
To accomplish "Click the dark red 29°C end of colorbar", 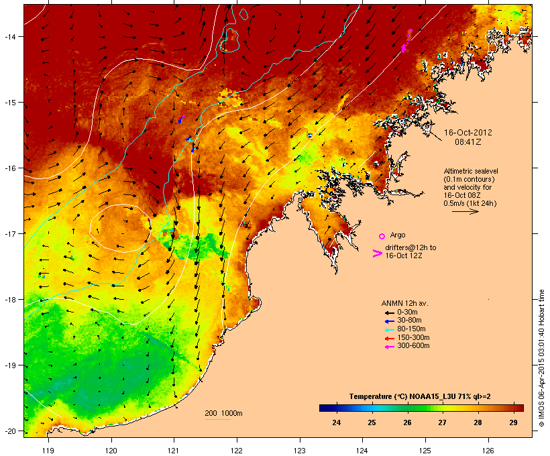I will click(518, 408).
